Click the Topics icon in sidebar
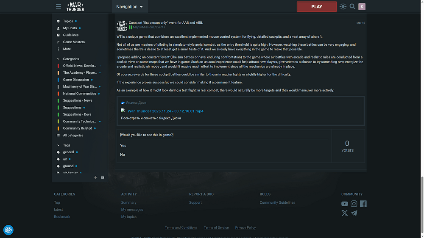Viewport: 424px width, 238px height. pos(58,21)
